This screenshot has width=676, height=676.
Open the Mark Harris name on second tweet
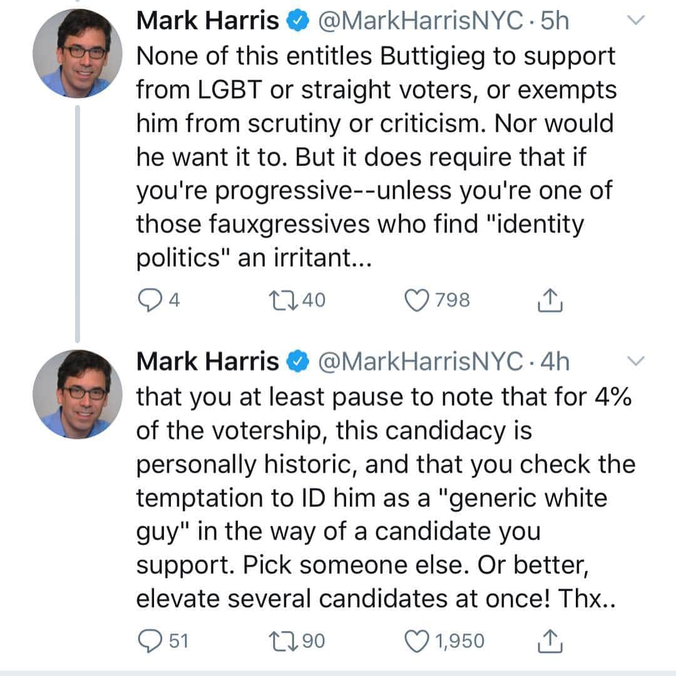coord(207,361)
